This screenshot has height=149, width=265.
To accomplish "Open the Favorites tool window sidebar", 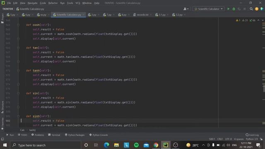I will point(2,124).
